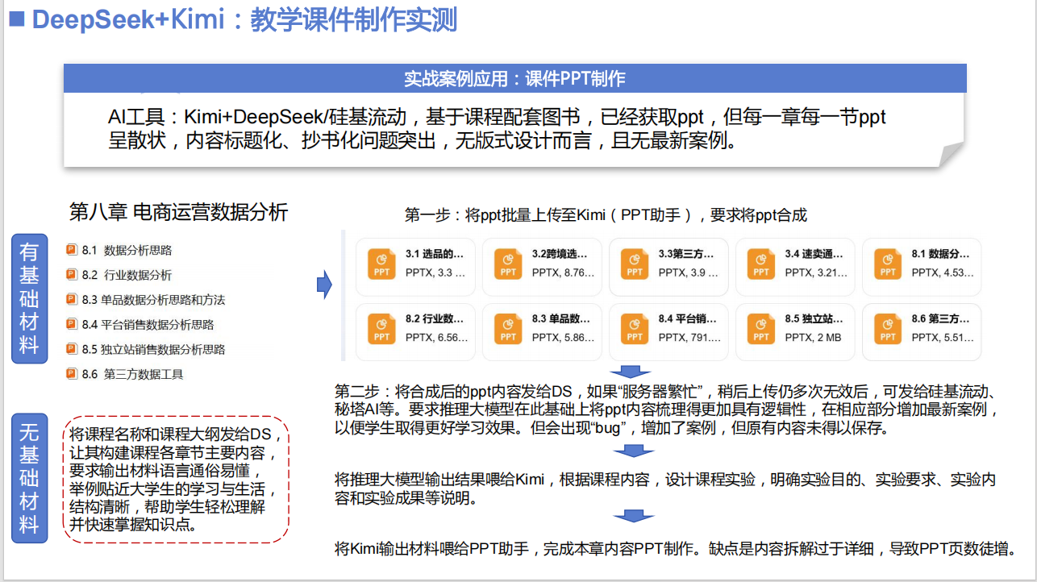Image resolution: width=1037 pixels, height=582 pixels.
Task: Select list entry 8.1 数据分析思路
Action: click(119, 251)
